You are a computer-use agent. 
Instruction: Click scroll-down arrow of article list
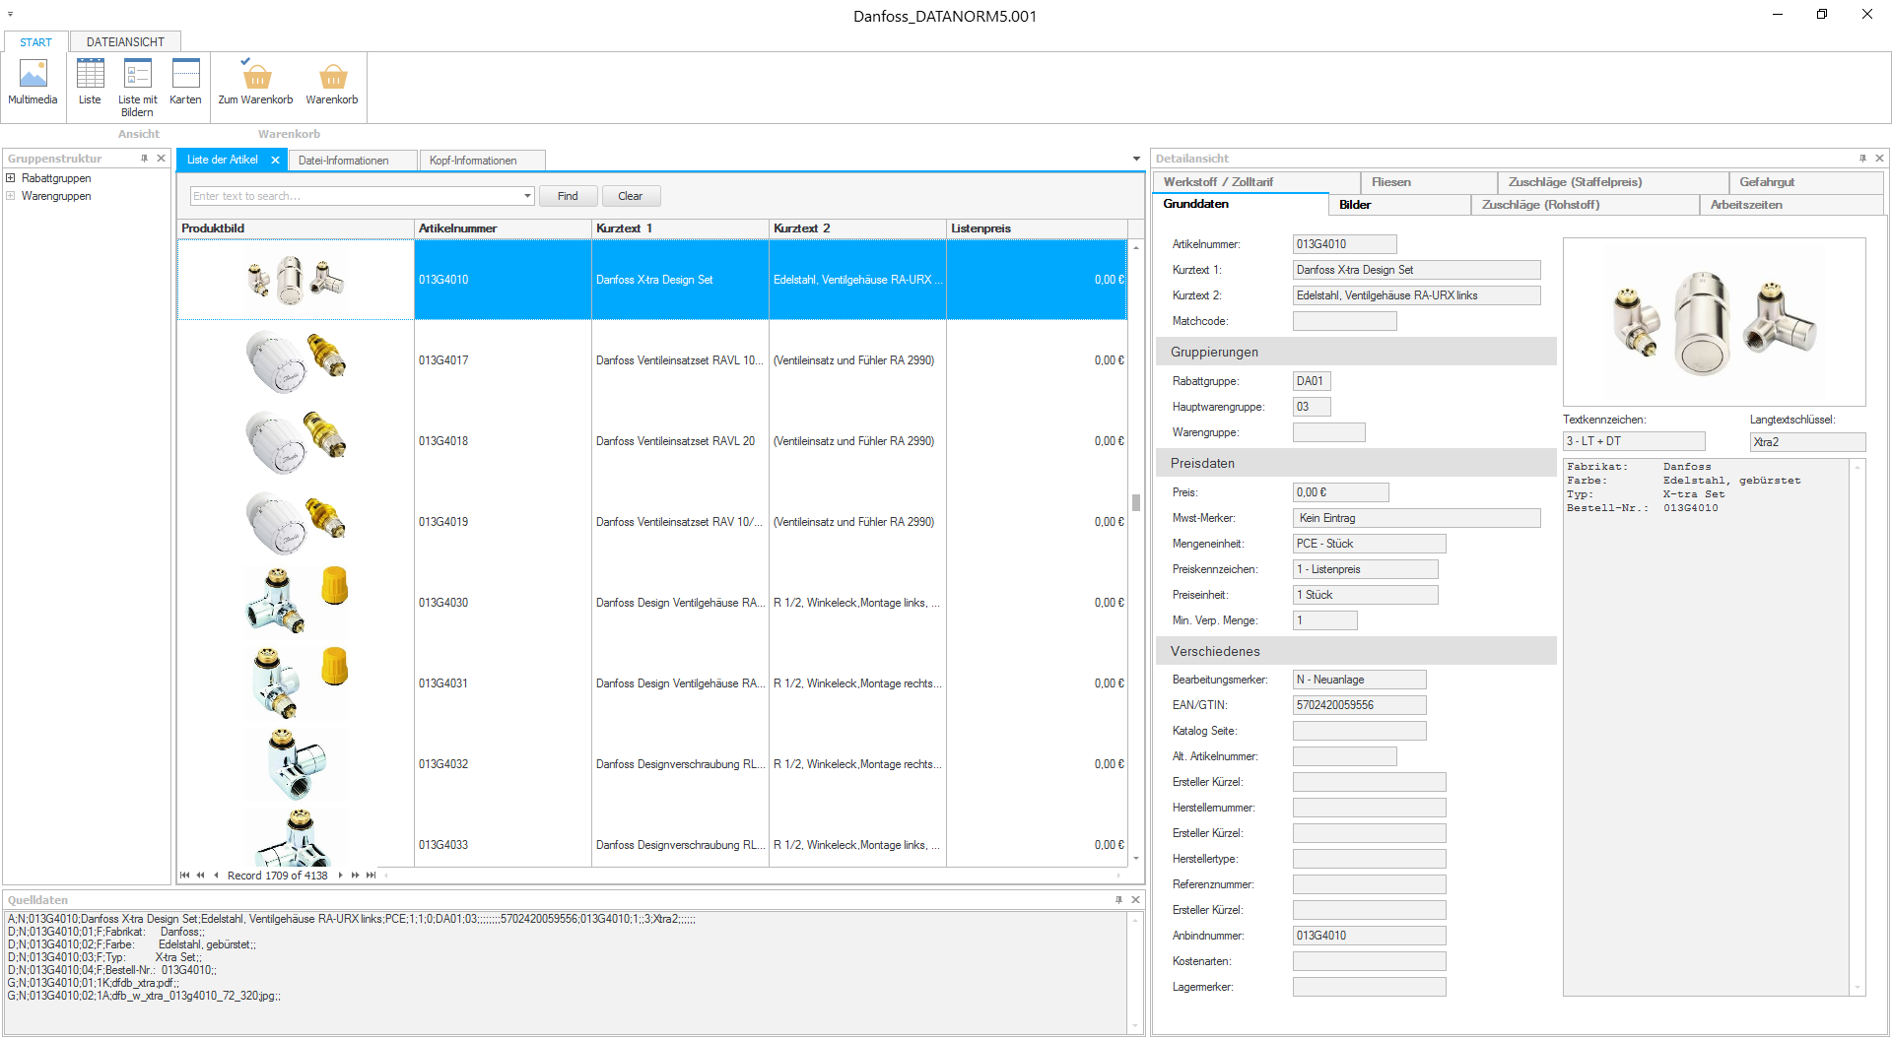(1135, 859)
